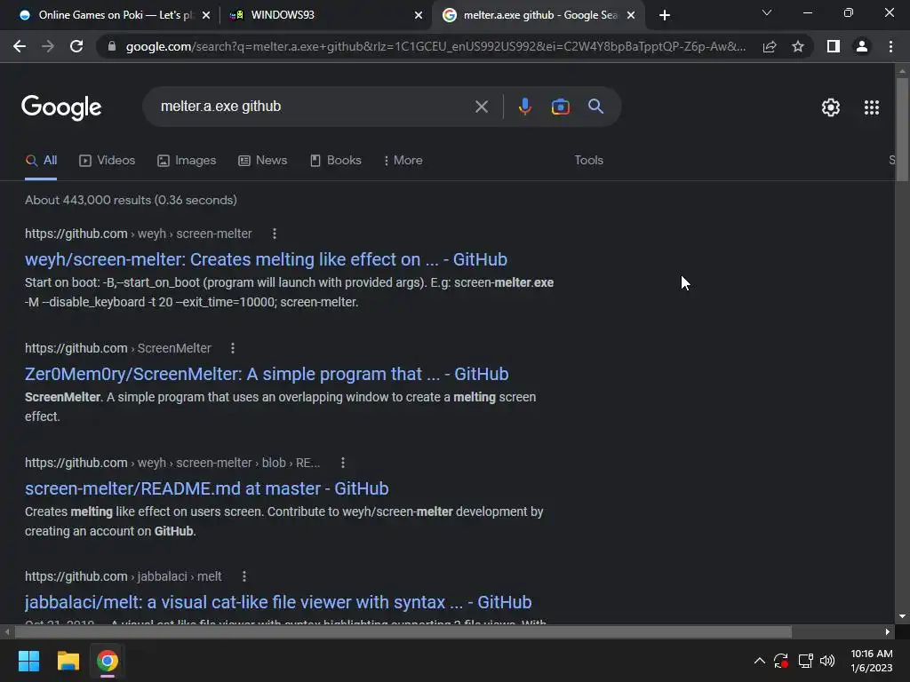This screenshot has height=682, width=910.
Task: Open the tab search chevron
Action: [767, 12]
